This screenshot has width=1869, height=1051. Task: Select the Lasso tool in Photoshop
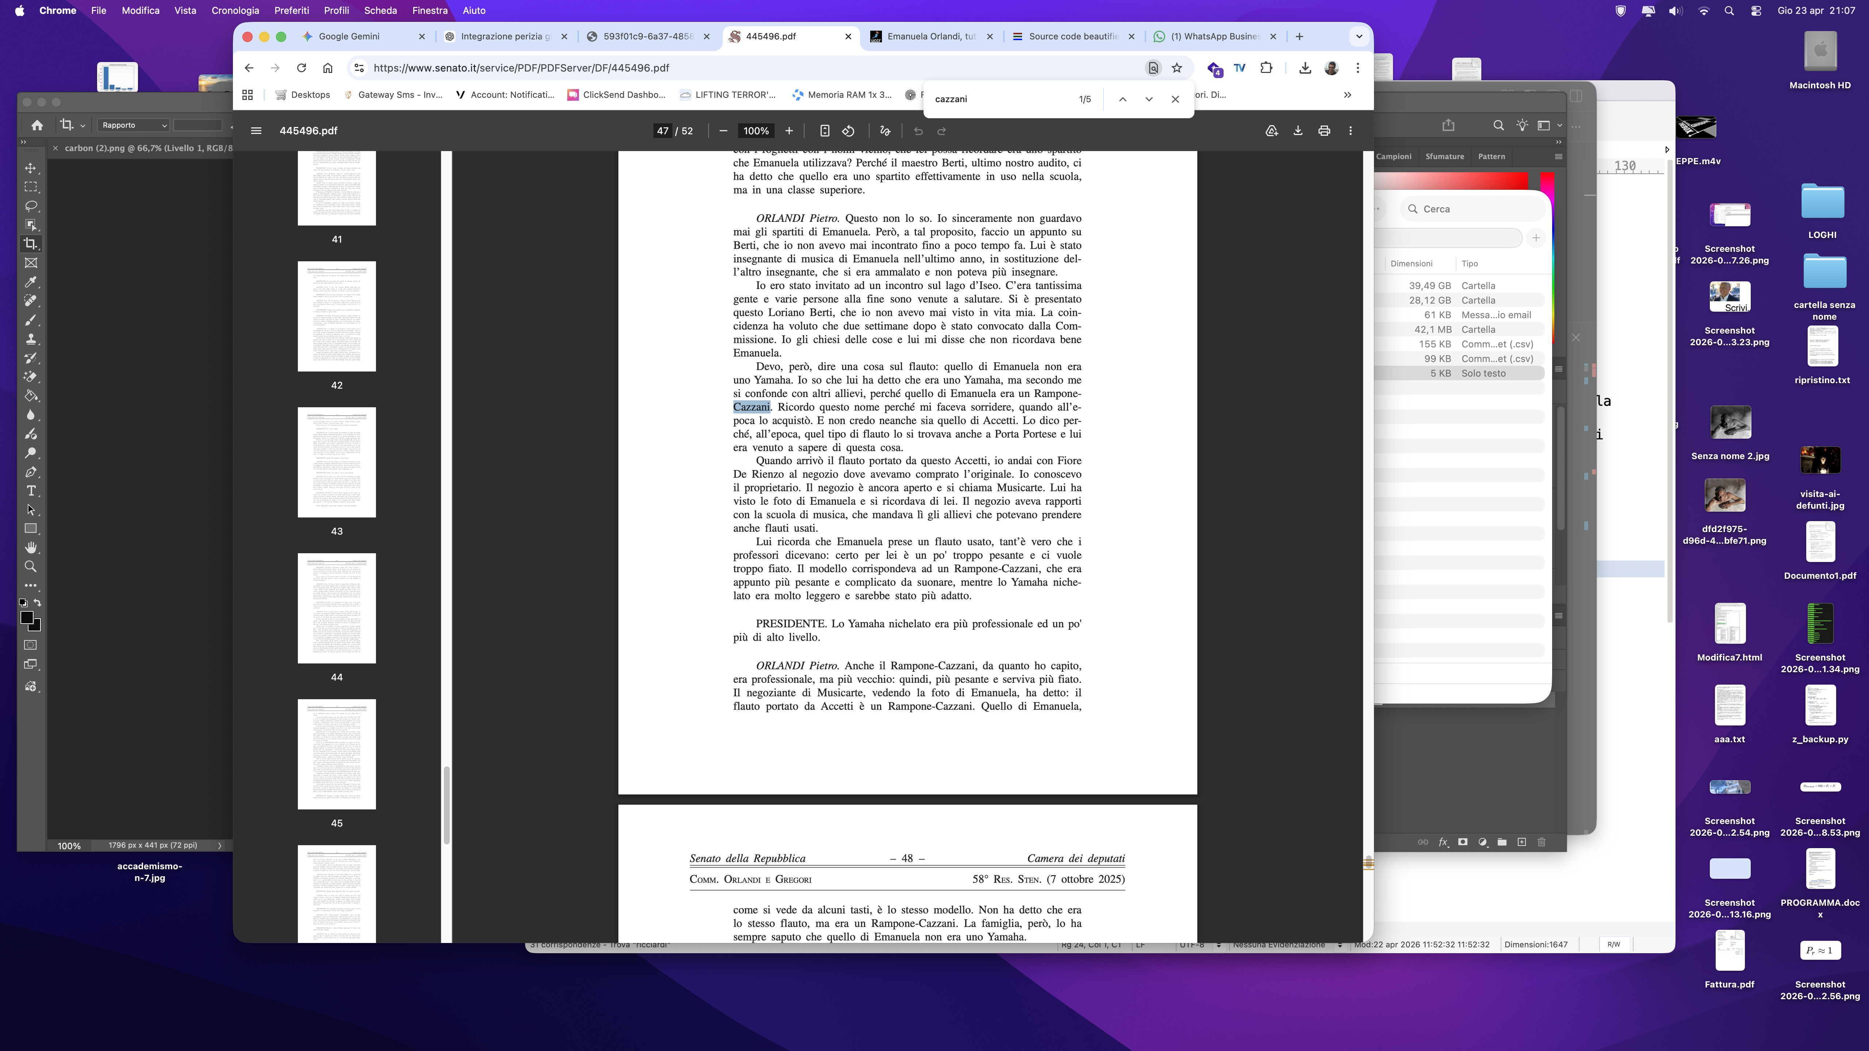pyautogui.click(x=30, y=206)
